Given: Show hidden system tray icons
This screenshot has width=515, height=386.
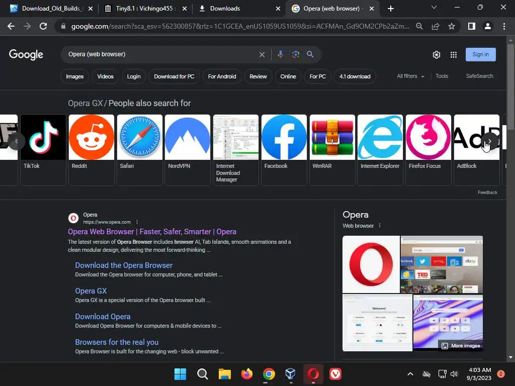Looking at the screenshot, I should (x=410, y=374).
